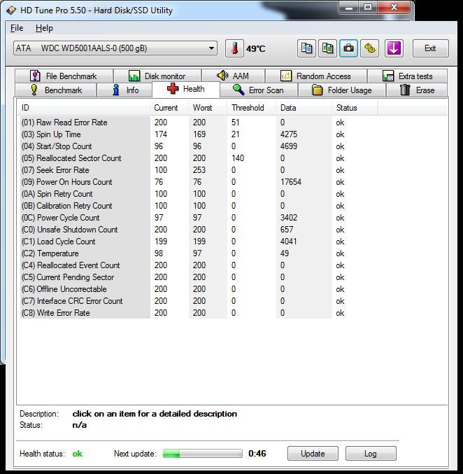Click the Update button

[313, 454]
